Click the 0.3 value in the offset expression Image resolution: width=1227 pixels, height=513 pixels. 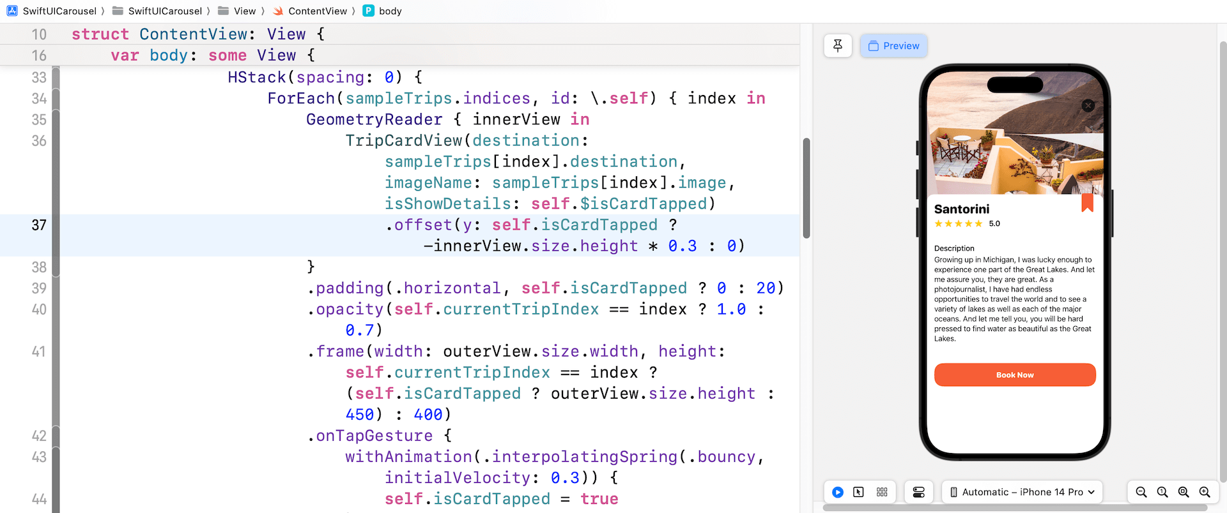coord(683,246)
